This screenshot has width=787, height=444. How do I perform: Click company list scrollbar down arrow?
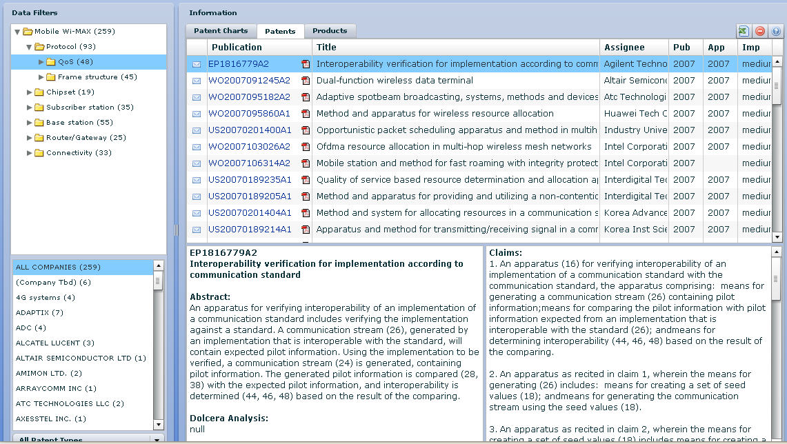[x=158, y=425]
